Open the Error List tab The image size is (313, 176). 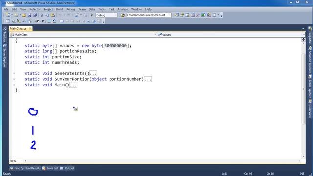click(50, 168)
